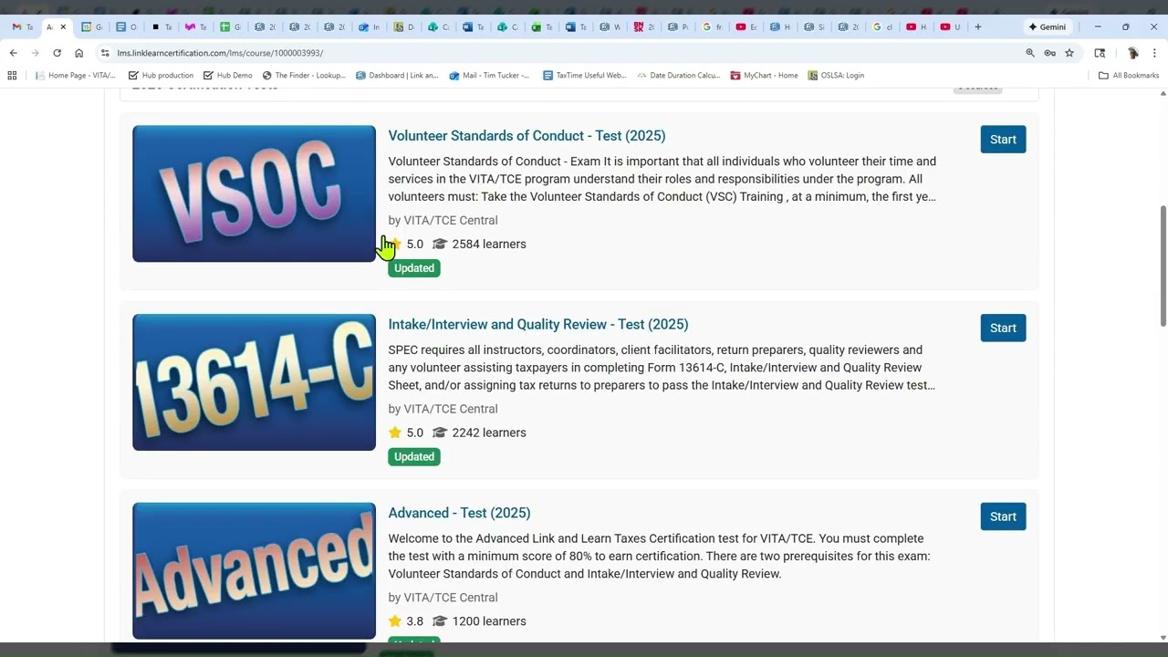The image size is (1168, 657).
Task: Click the VSOC course thumbnail
Action: (254, 193)
